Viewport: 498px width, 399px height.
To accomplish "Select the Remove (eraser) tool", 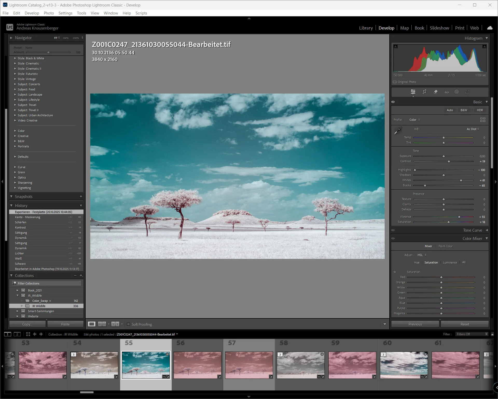I will coord(435,92).
